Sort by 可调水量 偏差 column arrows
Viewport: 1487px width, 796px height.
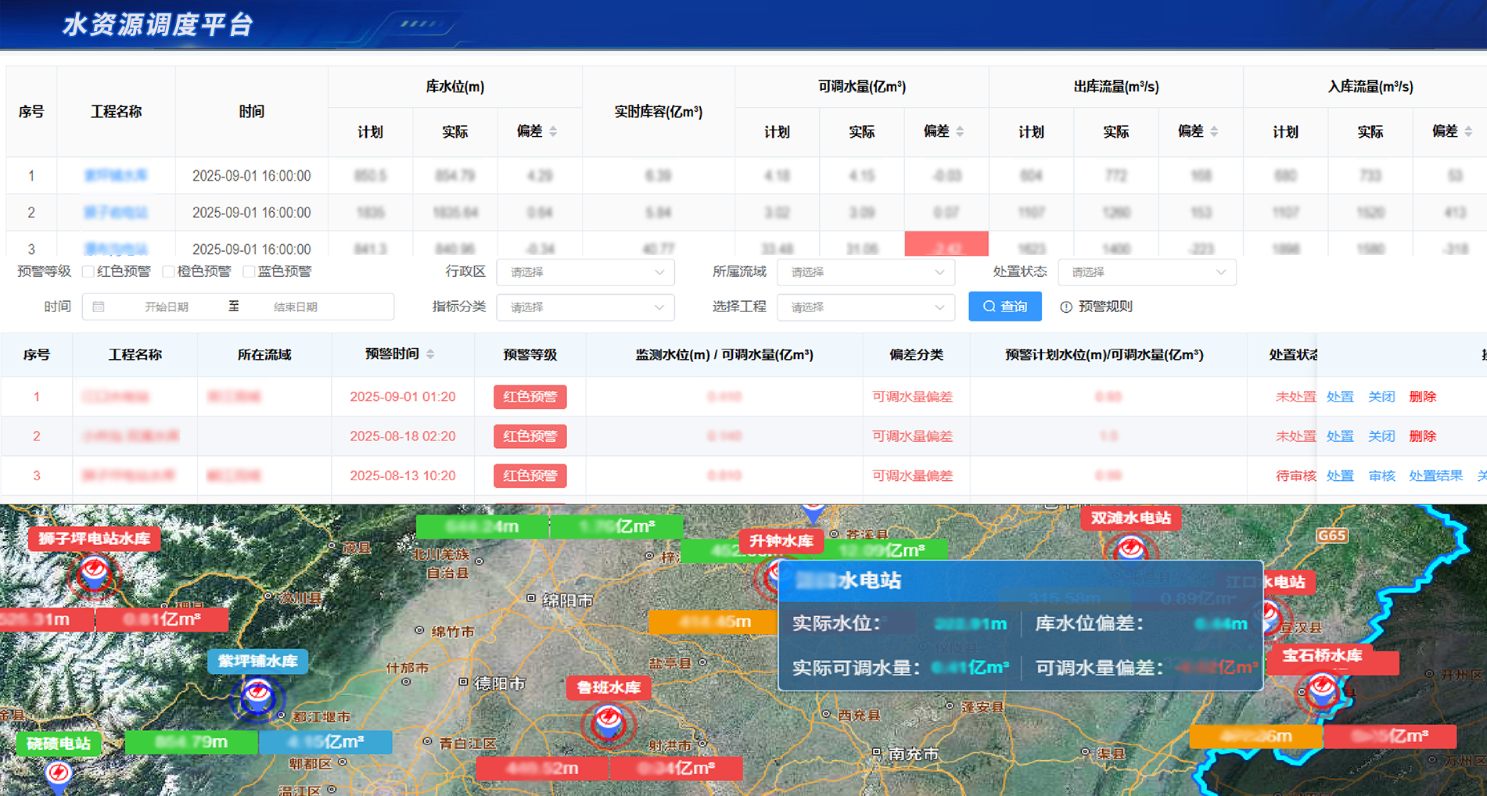click(x=960, y=131)
